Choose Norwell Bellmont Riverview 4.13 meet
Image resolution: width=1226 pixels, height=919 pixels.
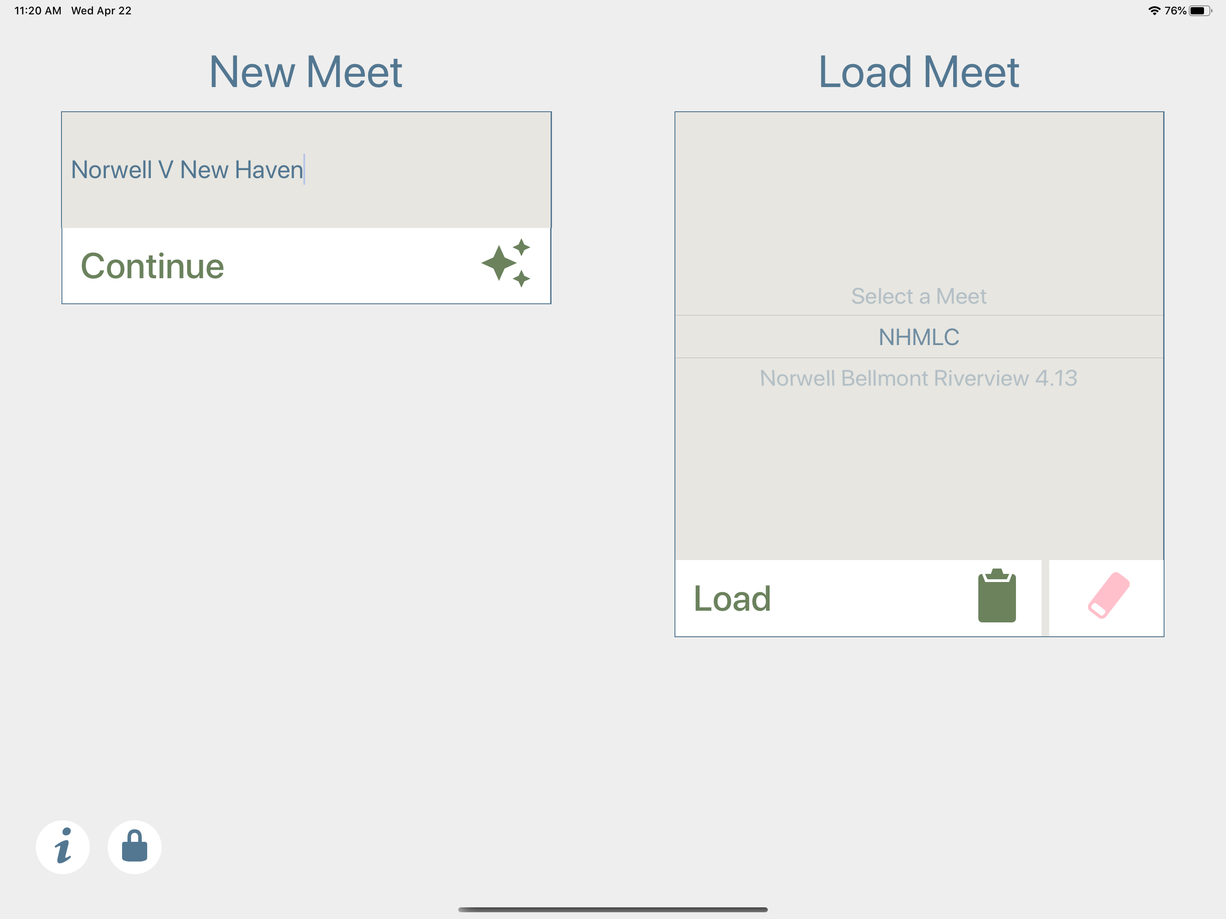(x=919, y=378)
